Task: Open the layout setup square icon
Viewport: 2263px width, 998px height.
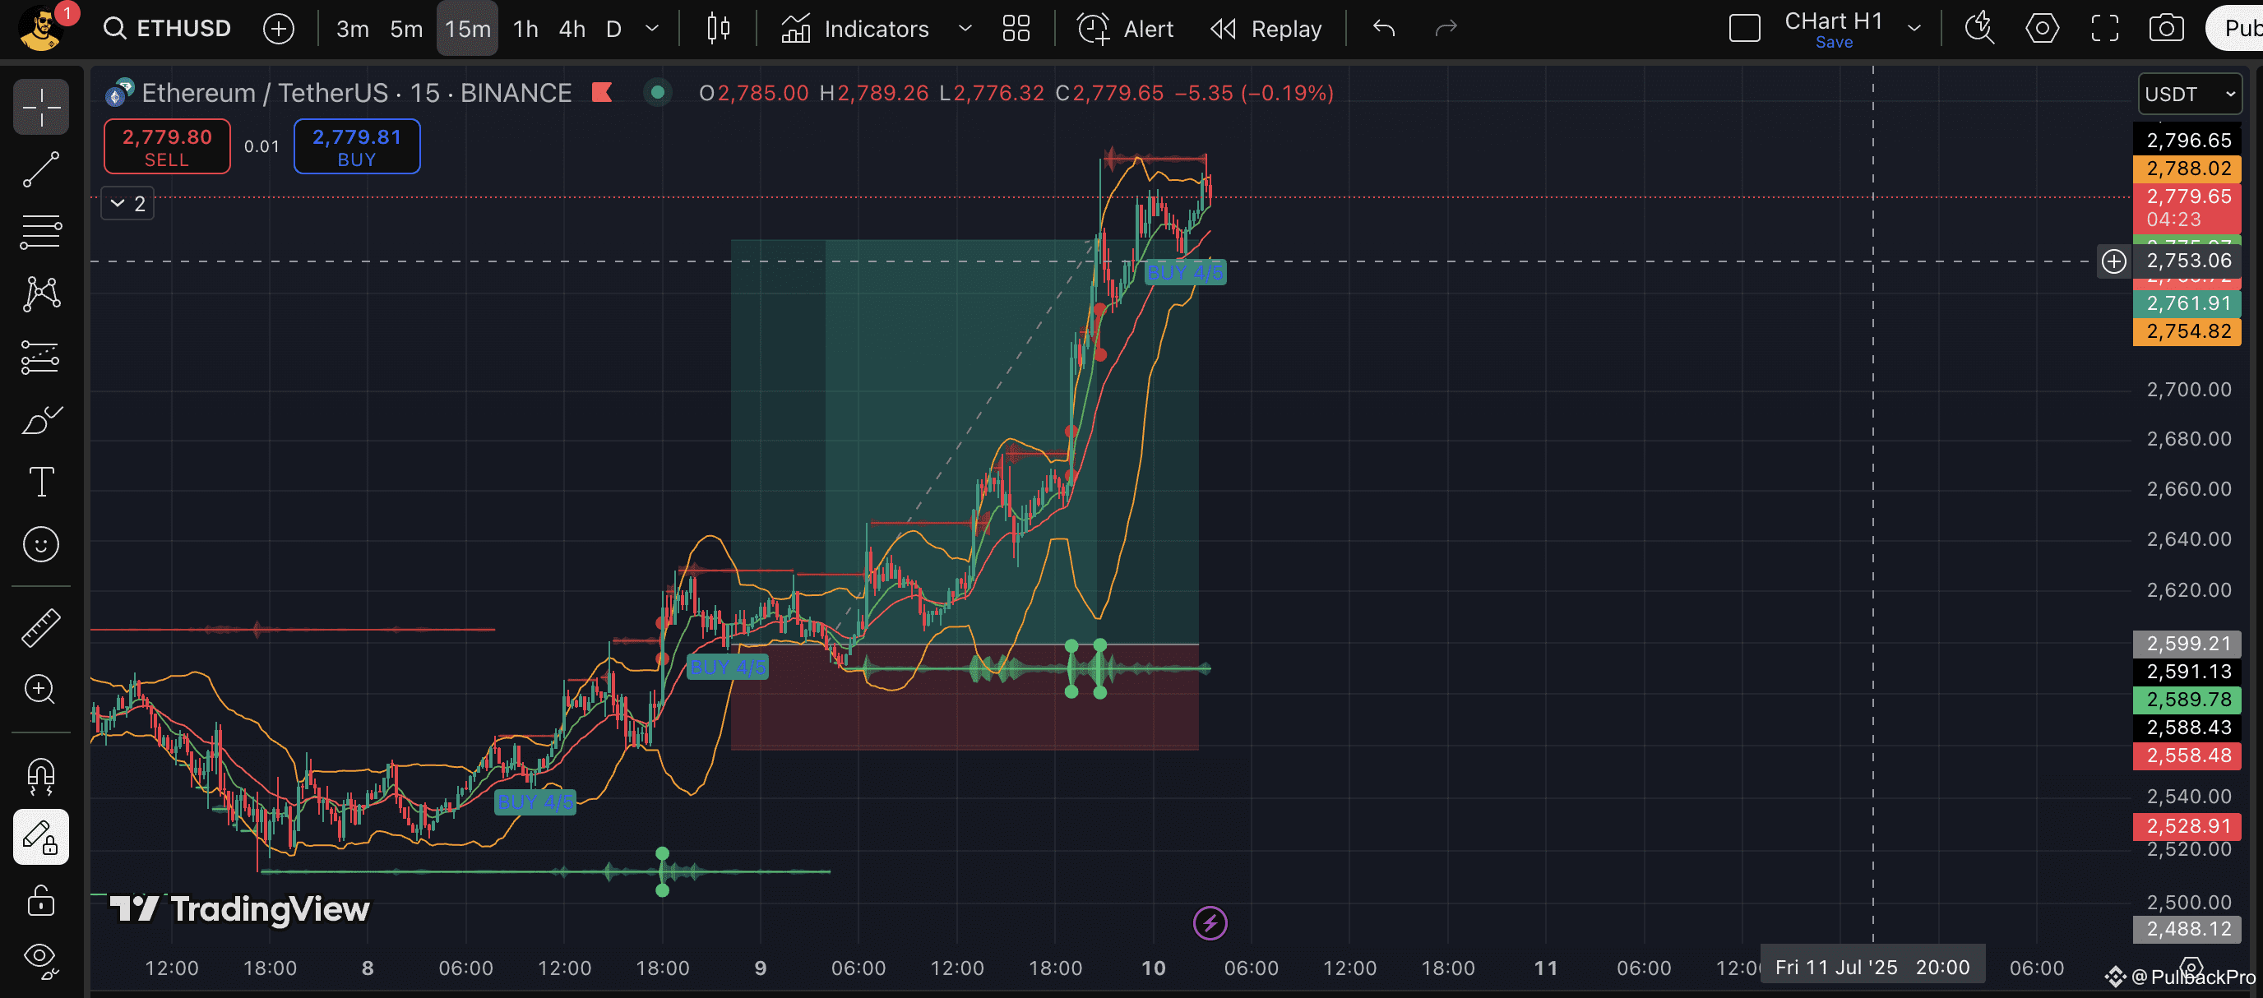Action: point(1745,29)
